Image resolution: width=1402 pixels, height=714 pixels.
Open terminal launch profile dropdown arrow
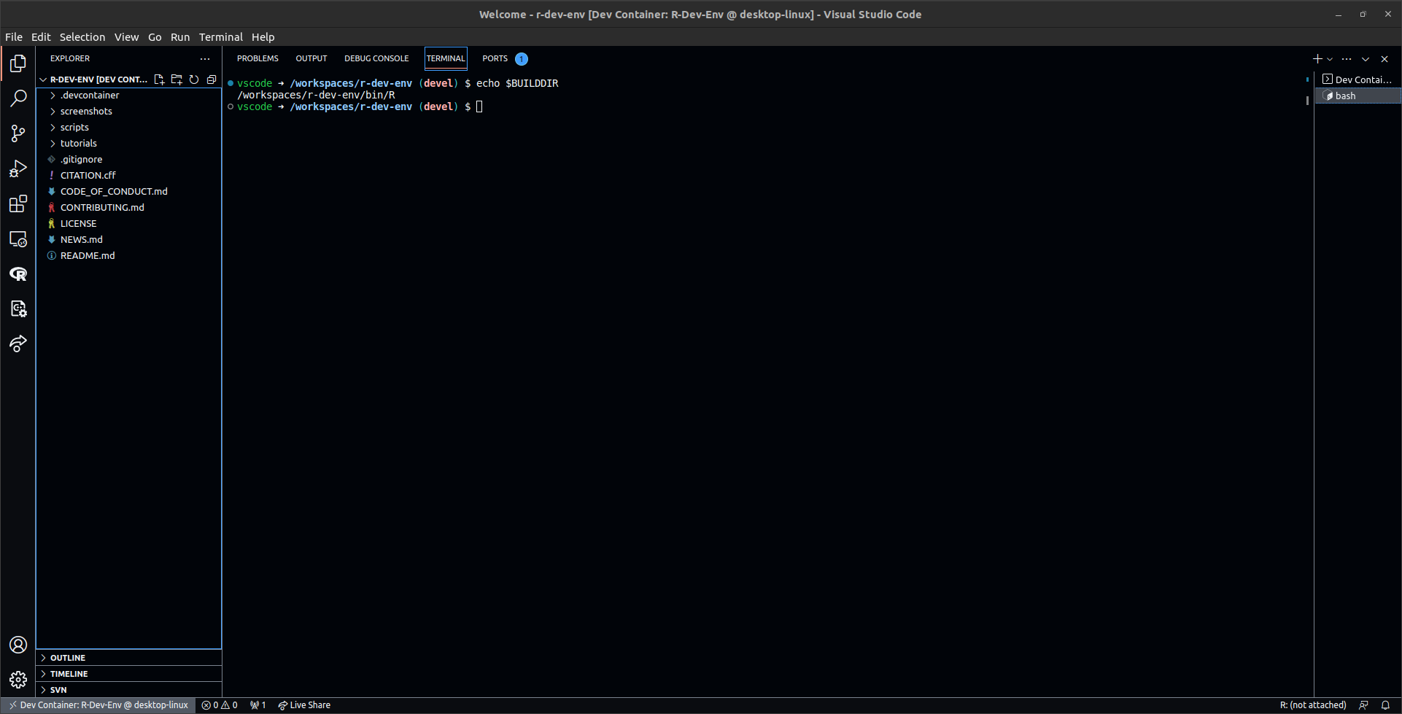tap(1330, 59)
